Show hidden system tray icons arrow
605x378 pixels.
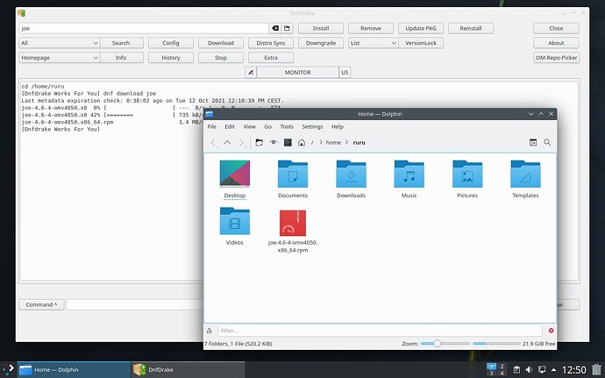pyautogui.click(x=553, y=369)
